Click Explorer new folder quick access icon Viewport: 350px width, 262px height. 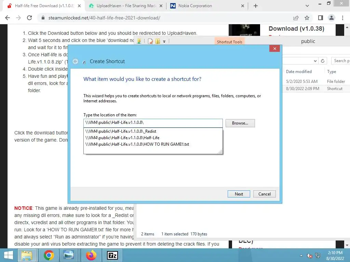coord(158,41)
